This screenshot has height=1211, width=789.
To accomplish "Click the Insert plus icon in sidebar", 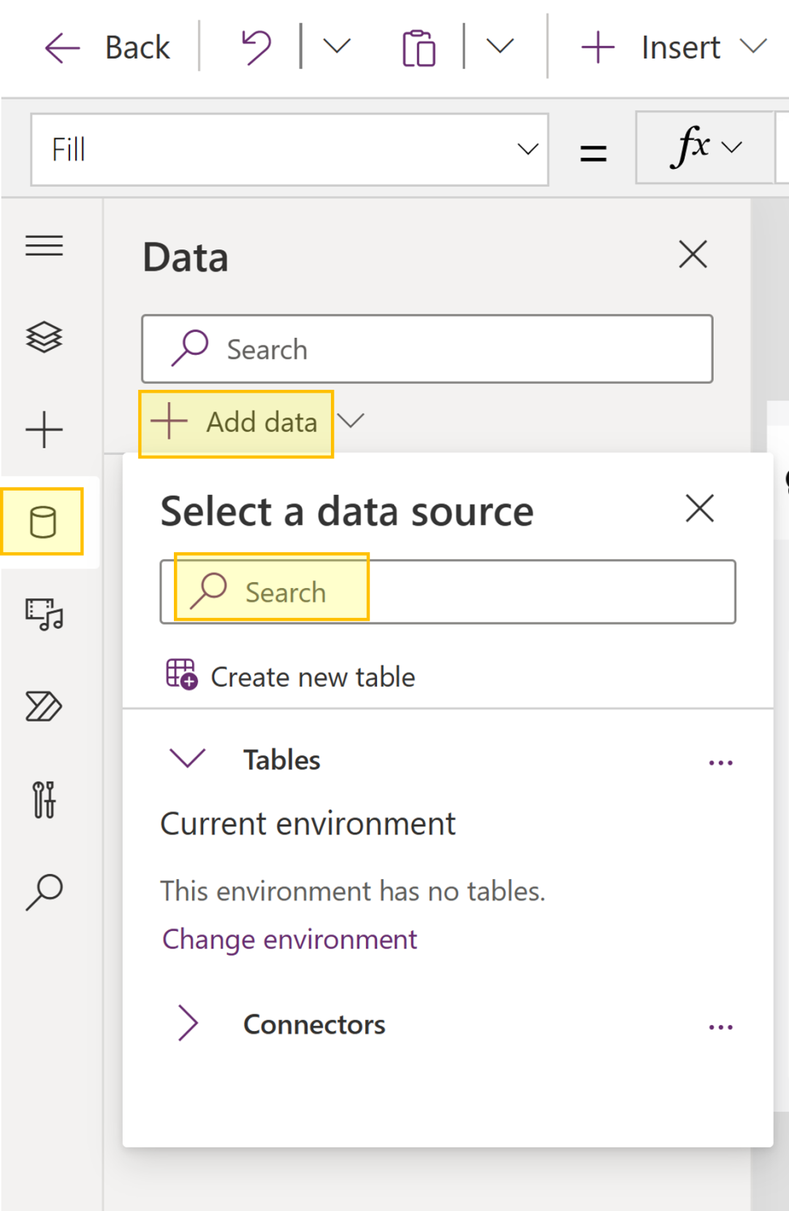I will click(44, 429).
